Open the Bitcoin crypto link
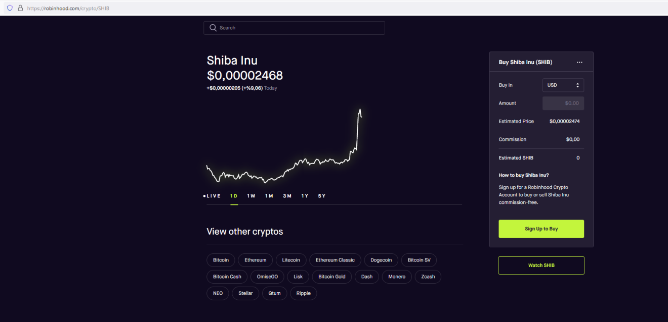 pos(221,260)
